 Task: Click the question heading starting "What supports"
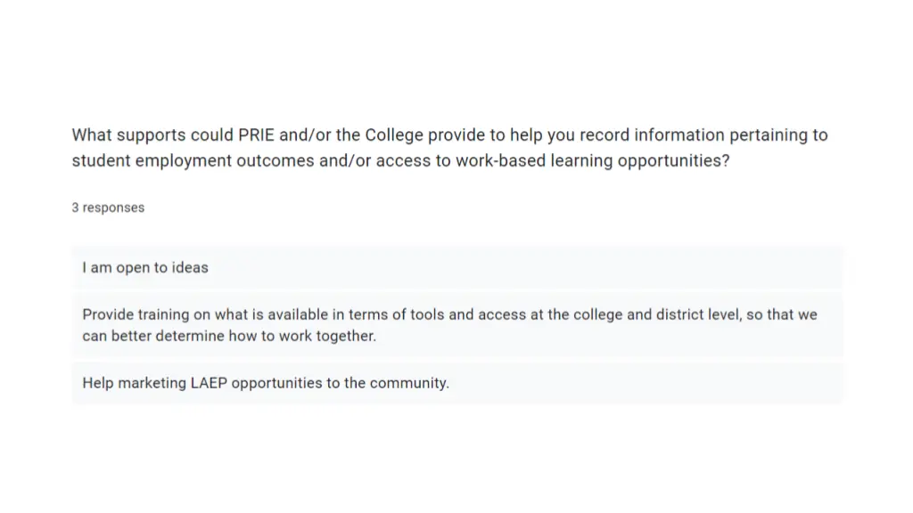click(449, 148)
